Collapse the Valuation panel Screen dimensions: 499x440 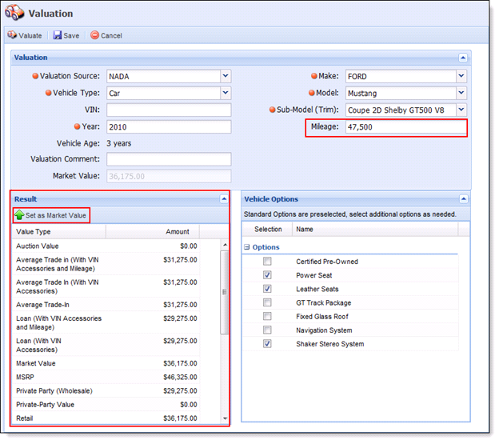tap(463, 58)
